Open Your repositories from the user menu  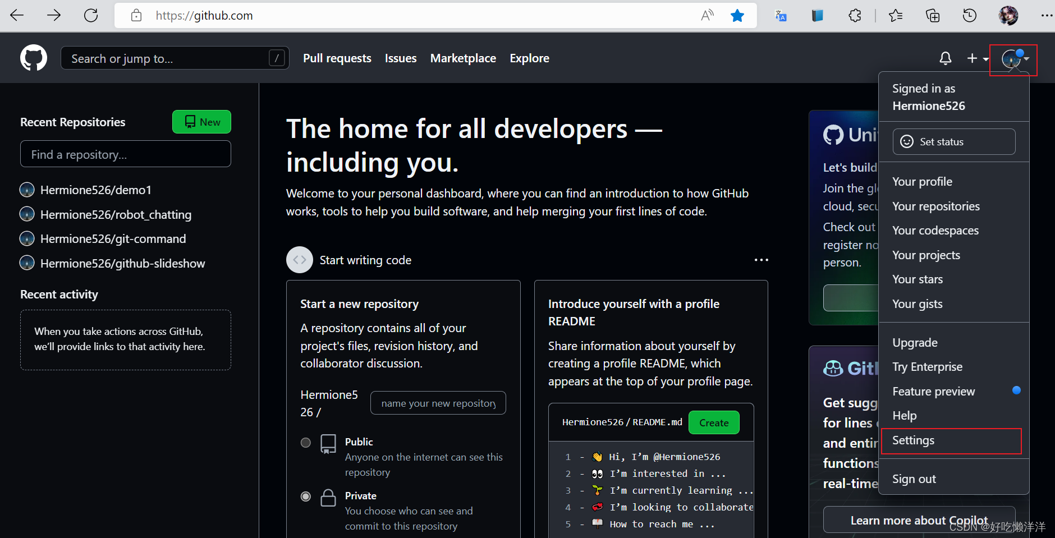[x=936, y=206]
